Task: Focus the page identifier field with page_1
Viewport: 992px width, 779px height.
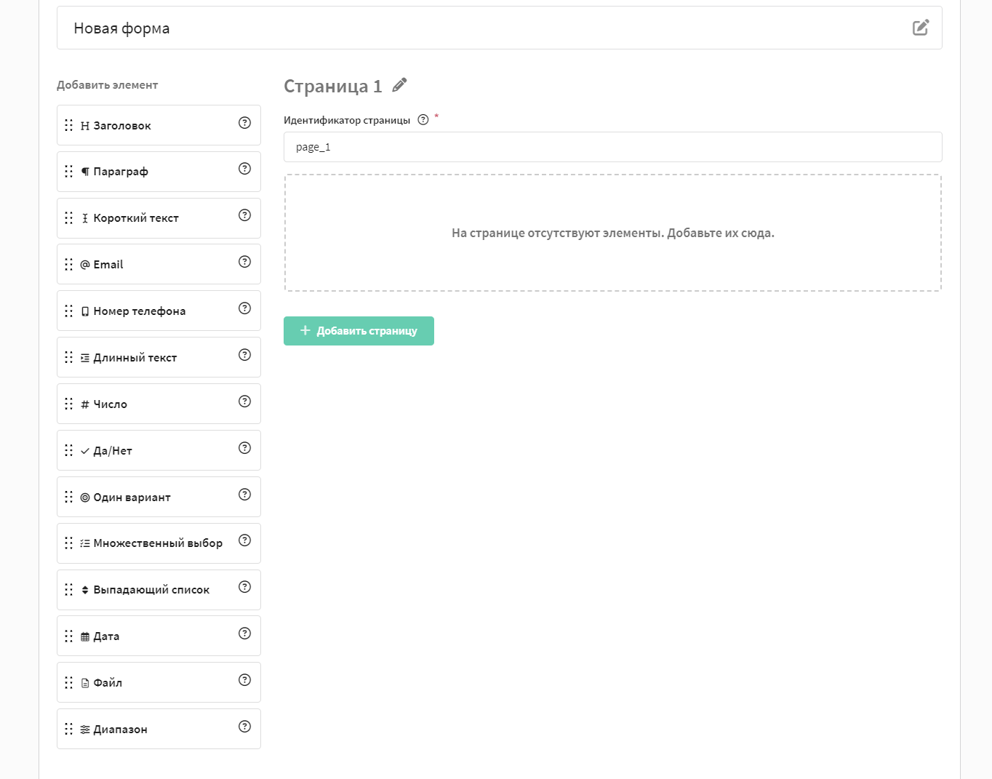Action: (612, 147)
